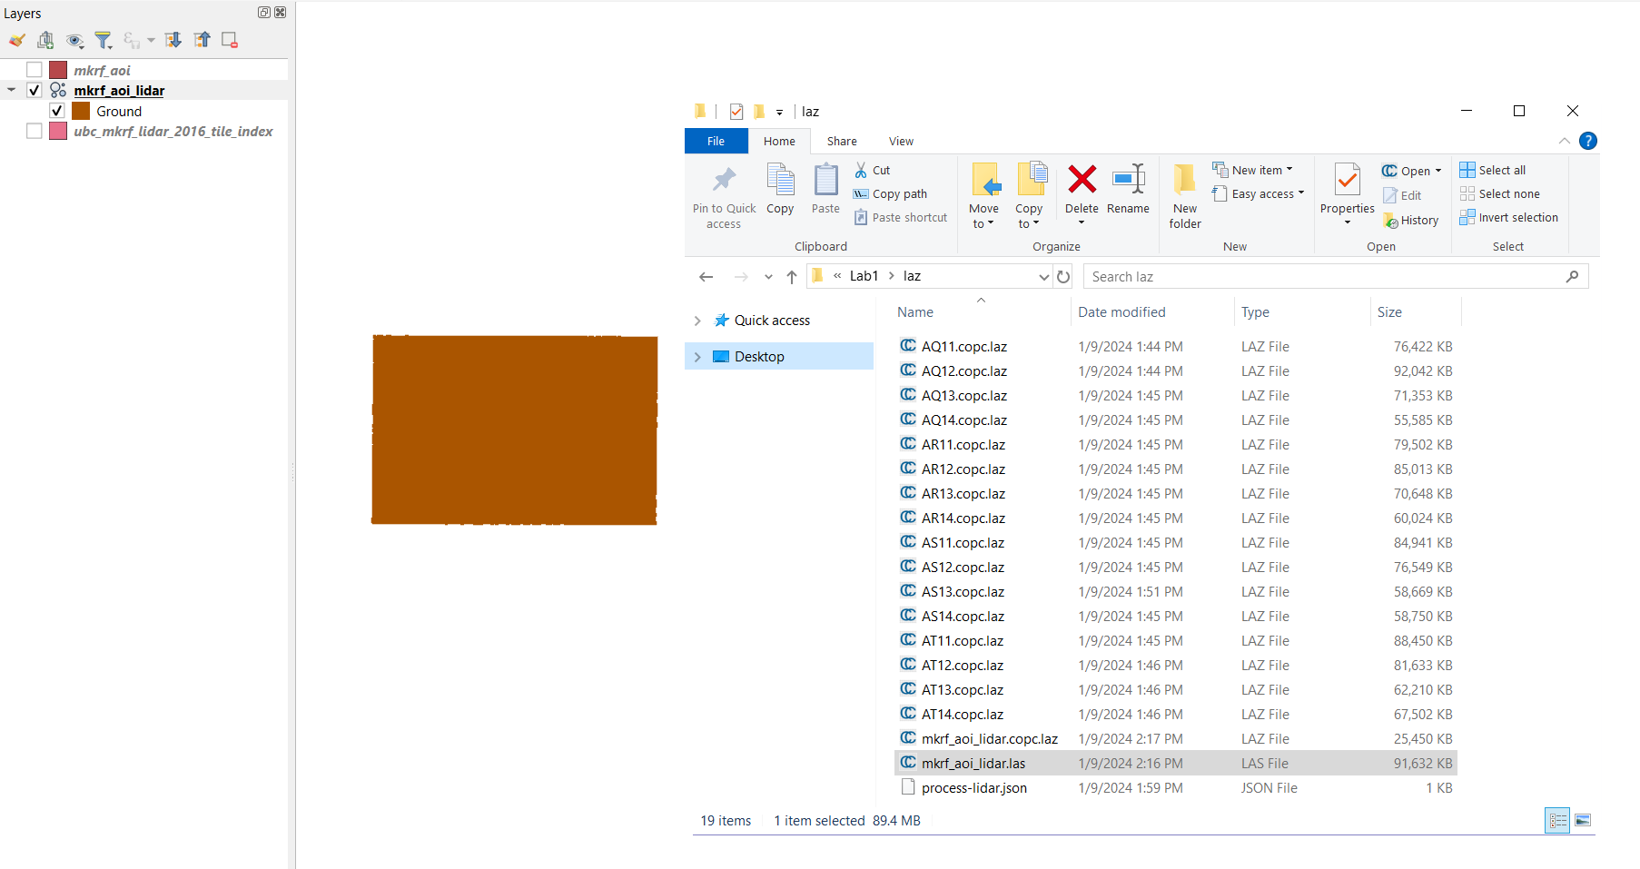Image resolution: width=1640 pixels, height=869 pixels.
Task: Switch to the View ribbon tab
Action: click(901, 141)
